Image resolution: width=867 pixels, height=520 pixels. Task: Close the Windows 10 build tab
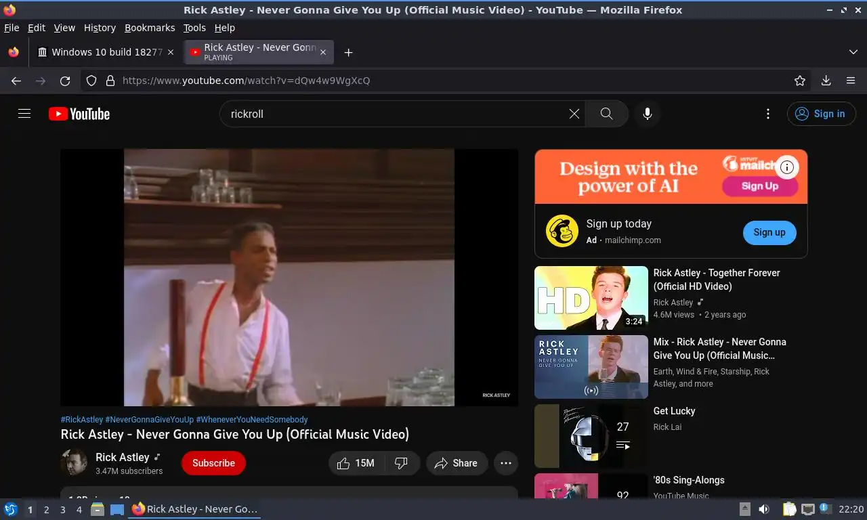[x=171, y=52]
